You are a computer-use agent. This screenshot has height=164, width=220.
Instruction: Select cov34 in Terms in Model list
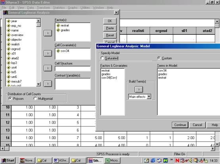click(162, 70)
